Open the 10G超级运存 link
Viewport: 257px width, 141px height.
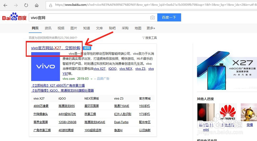click(93, 130)
